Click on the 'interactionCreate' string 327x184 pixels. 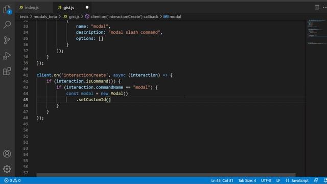[x=85, y=75]
